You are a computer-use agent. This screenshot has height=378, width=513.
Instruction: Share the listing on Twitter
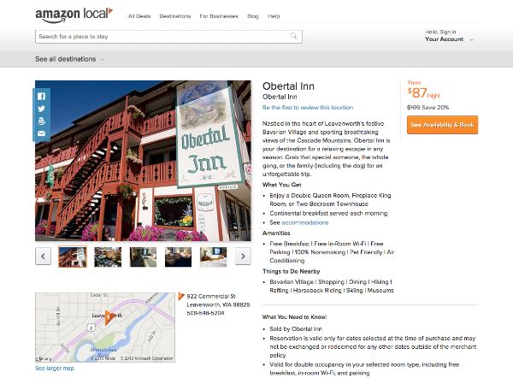tap(41, 109)
